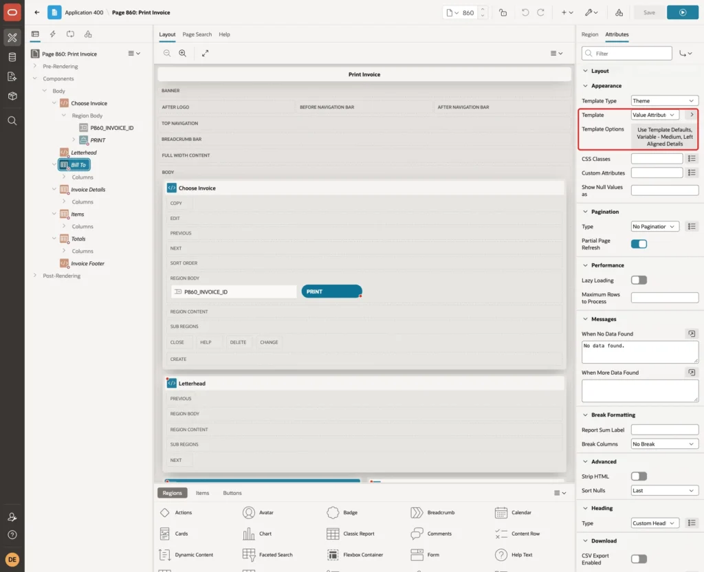The image size is (704, 572).
Task: Switch gallery to the Items tab
Action: (x=203, y=493)
